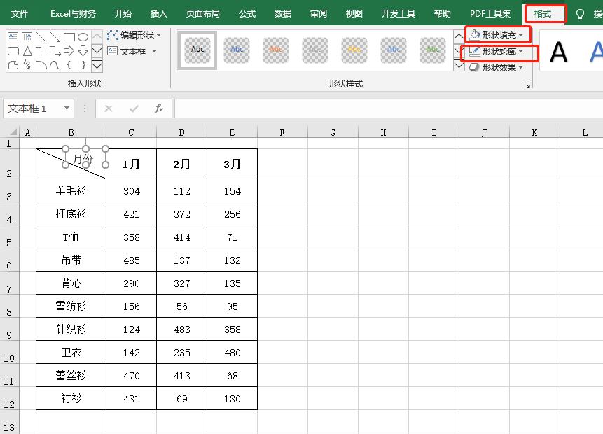Switch to the Format (格式) tab

543,14
